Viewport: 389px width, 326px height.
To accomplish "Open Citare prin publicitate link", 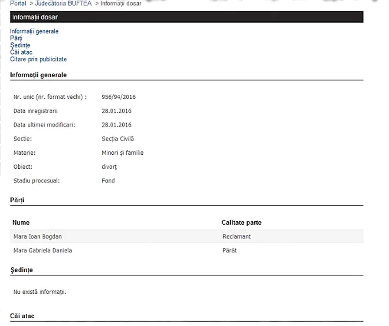I will 39,59.
